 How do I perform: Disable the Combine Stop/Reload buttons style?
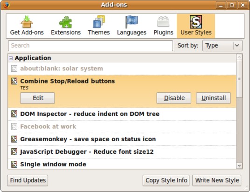[174, 98]
